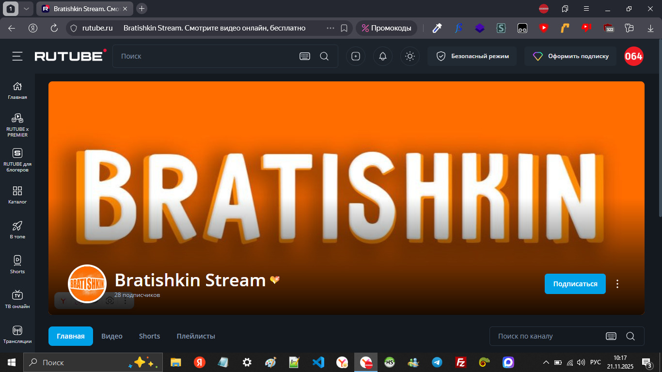Open channel three-dot options menu

click(x=617, y=284)
